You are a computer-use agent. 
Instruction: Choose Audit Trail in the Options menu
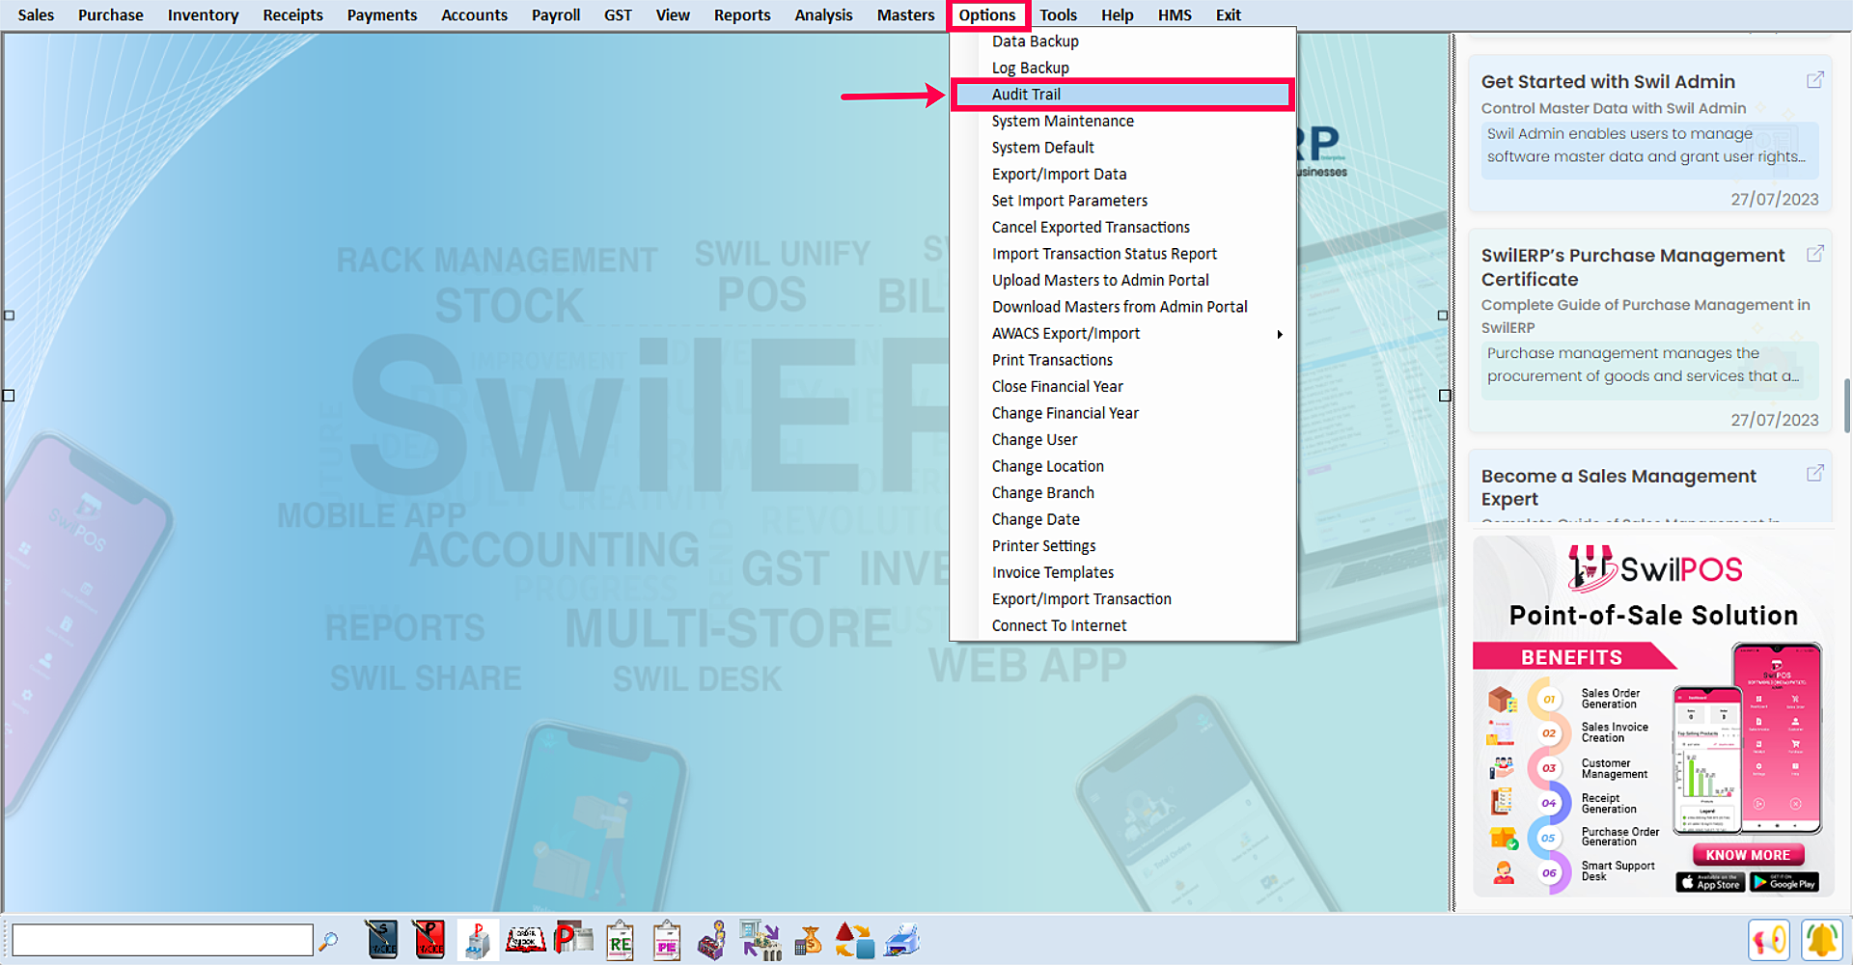pos(1122,95)
